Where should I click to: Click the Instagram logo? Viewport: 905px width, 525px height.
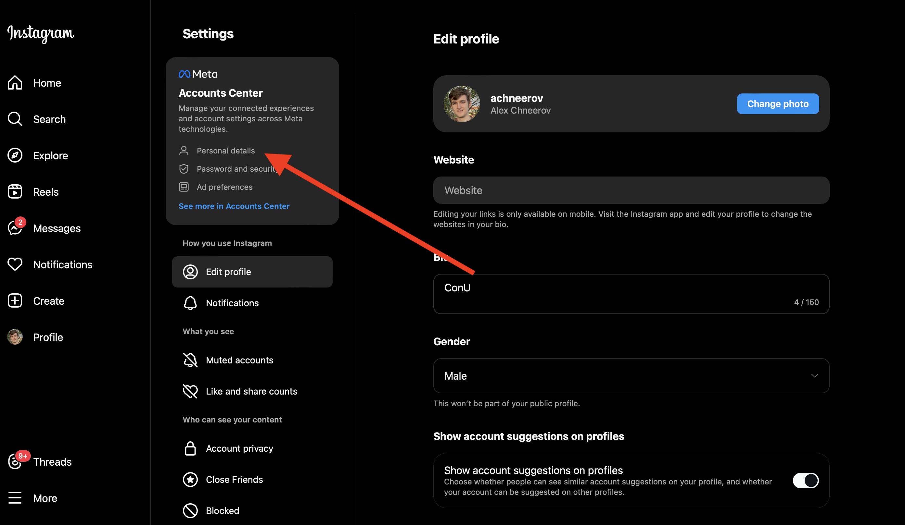tap(40, 33)
